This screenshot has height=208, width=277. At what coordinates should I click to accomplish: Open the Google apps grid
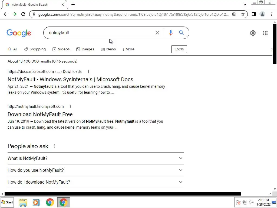click(x=265, y=33)
